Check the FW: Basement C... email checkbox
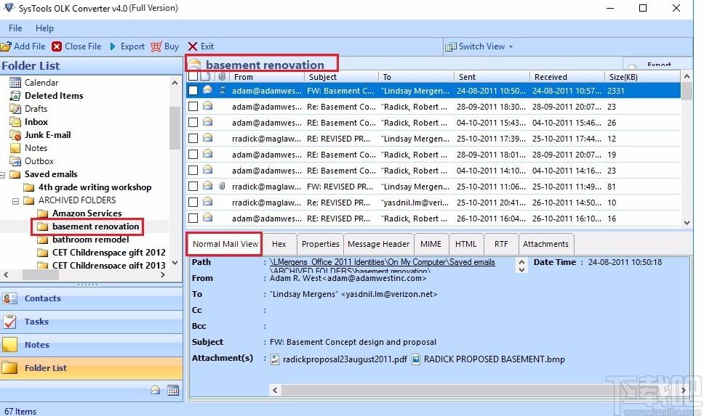 tap(193, 91)
